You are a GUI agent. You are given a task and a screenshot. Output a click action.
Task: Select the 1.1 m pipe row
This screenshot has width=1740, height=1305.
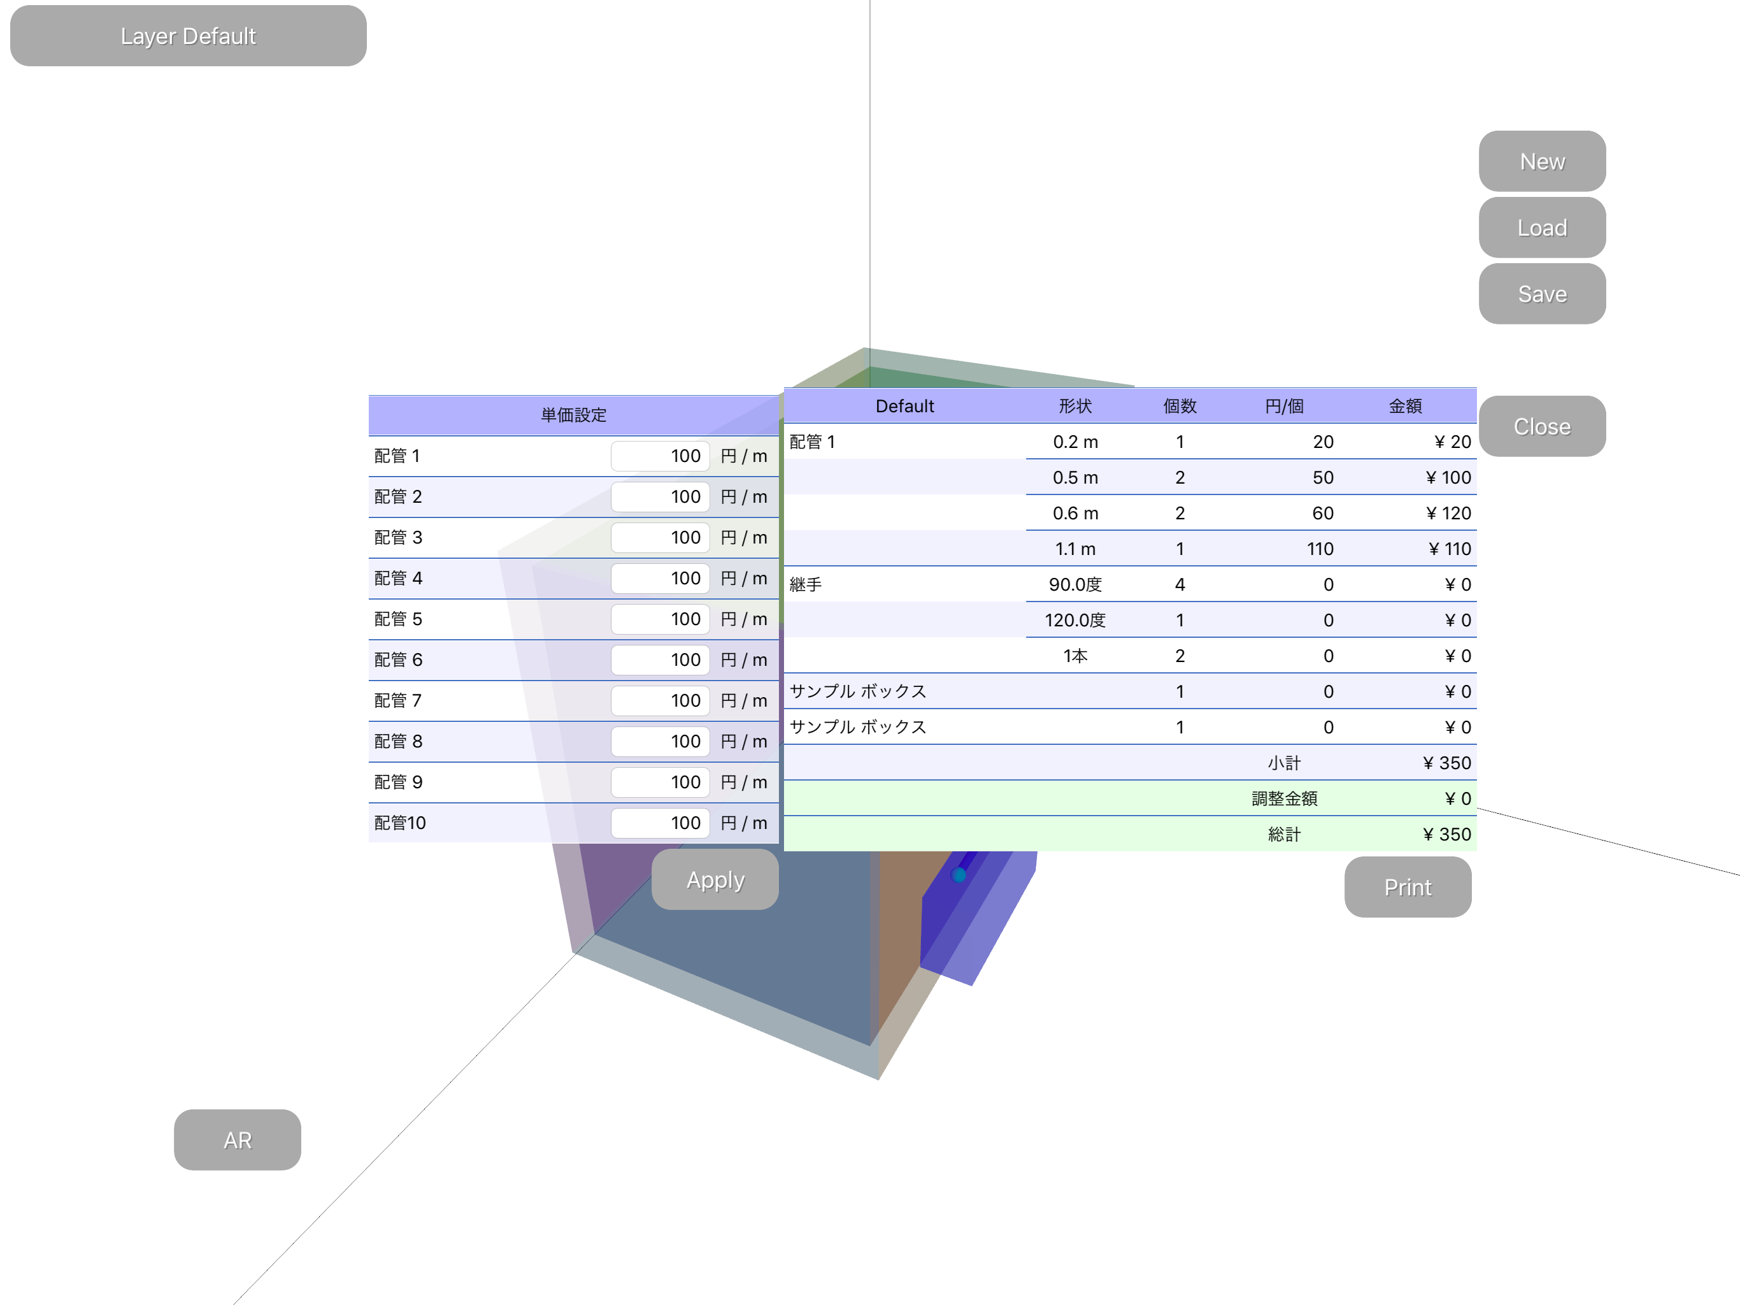pos(1130,549)
